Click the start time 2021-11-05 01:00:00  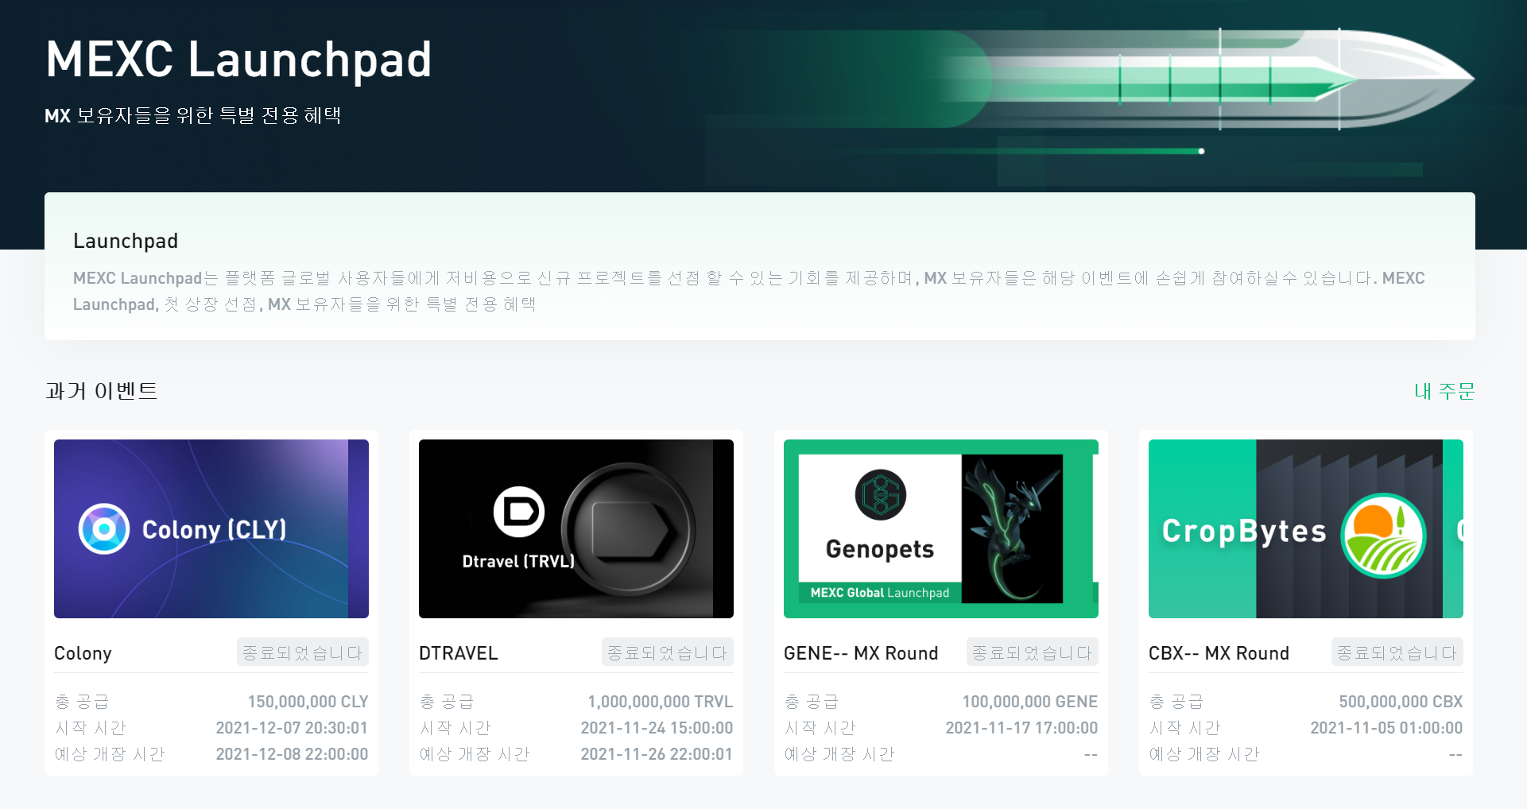click(1386, 728)
